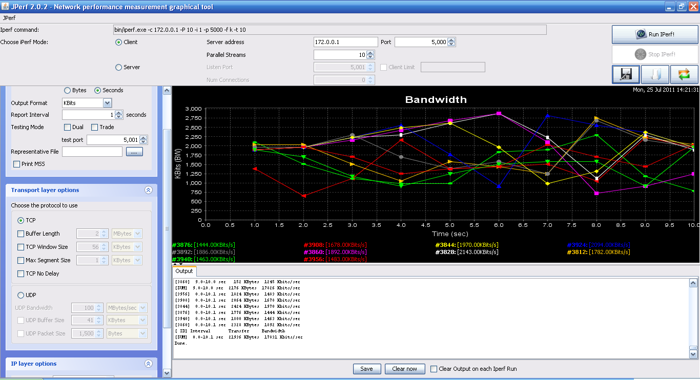Select UDP as the protocol

21,295
